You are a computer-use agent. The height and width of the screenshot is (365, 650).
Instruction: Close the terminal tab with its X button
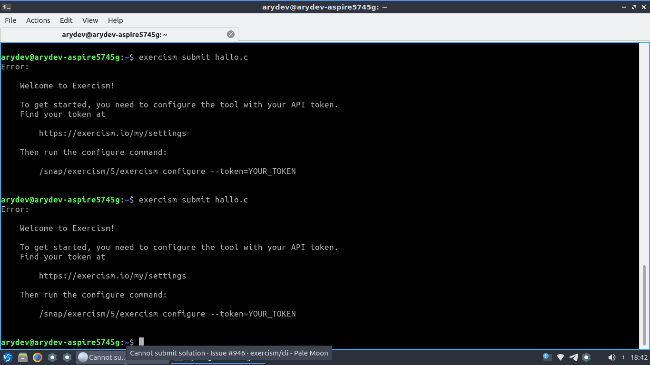click(x=231, y=34)
